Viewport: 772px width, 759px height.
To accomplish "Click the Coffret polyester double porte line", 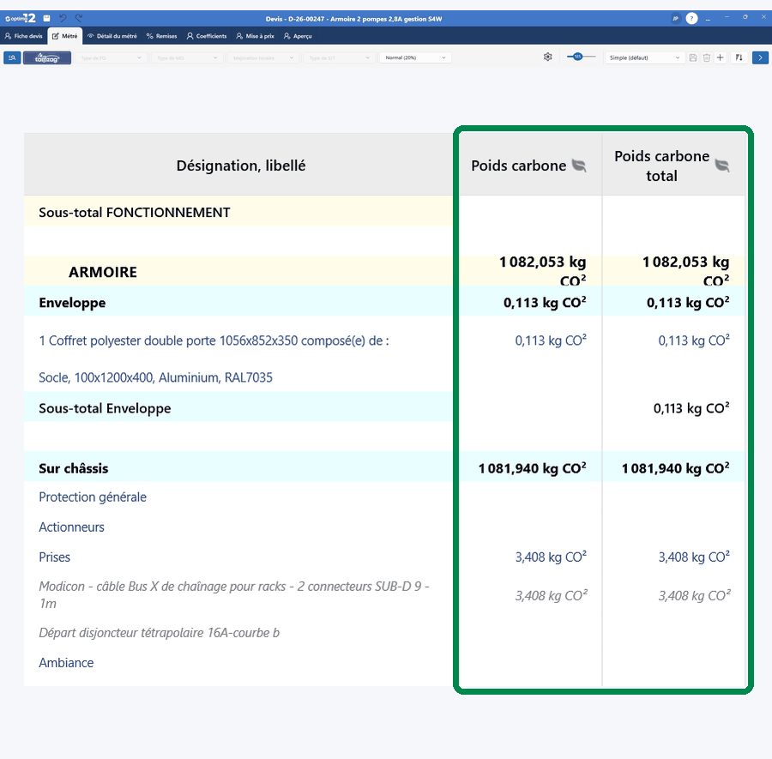I will coord(214,340).
